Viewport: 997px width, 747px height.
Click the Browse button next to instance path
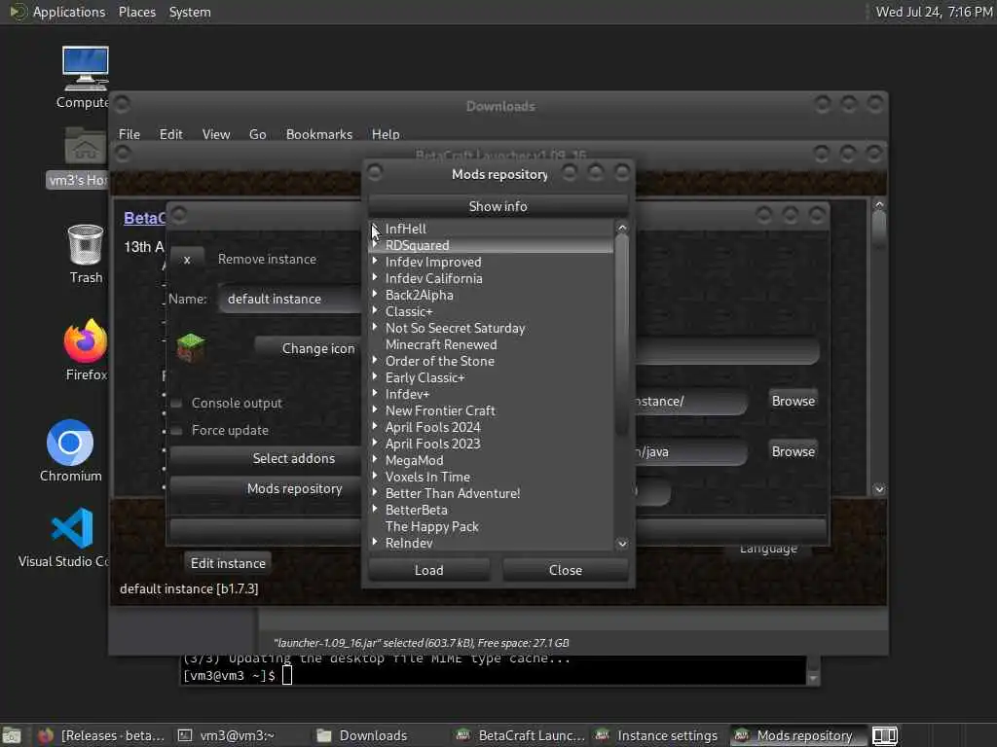click(793, 401)
